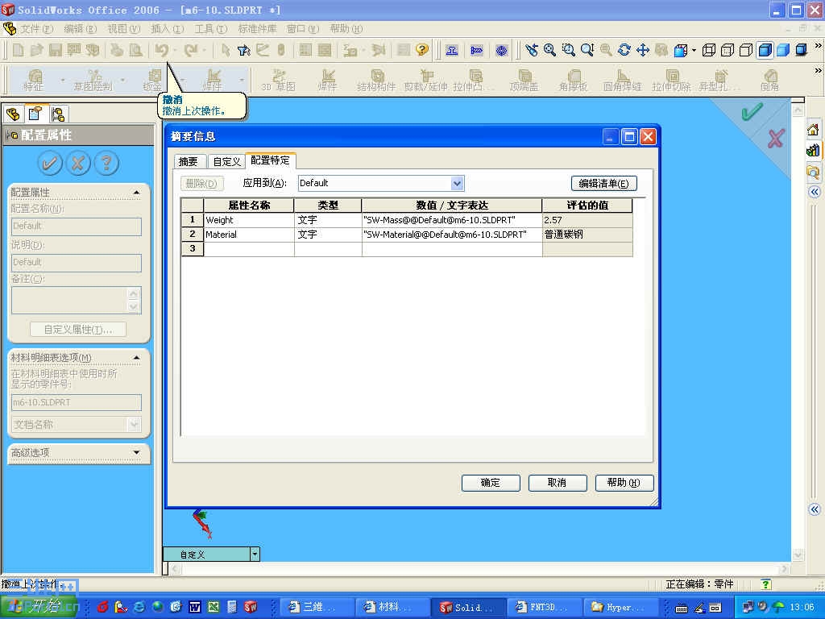The height and width of the screenshot is (619, 825).
Task: Click the Pan view icon
Action: pos(642,50)
